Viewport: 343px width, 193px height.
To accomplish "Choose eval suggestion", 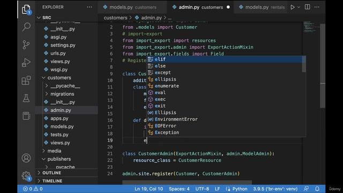I will [x=225, y=93].
